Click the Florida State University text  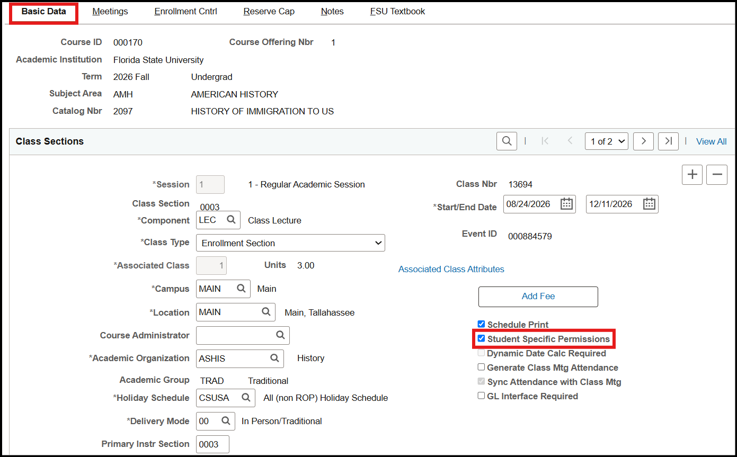[158, 60]
